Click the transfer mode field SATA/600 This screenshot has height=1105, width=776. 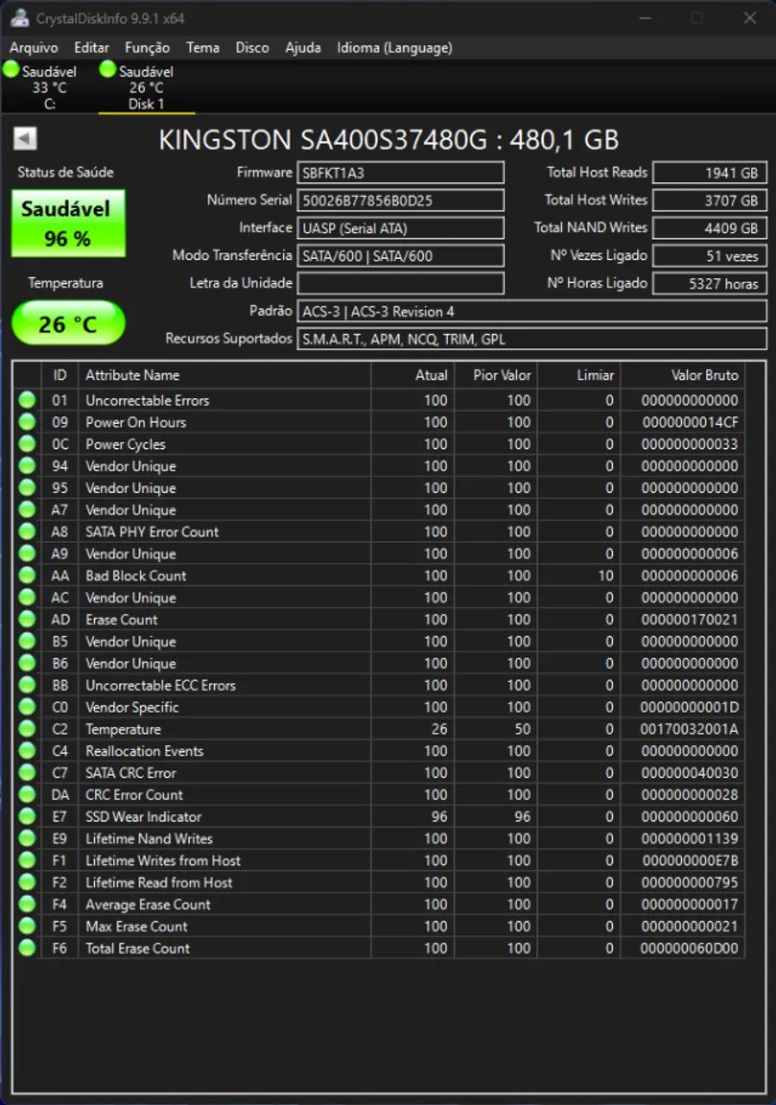401,256
